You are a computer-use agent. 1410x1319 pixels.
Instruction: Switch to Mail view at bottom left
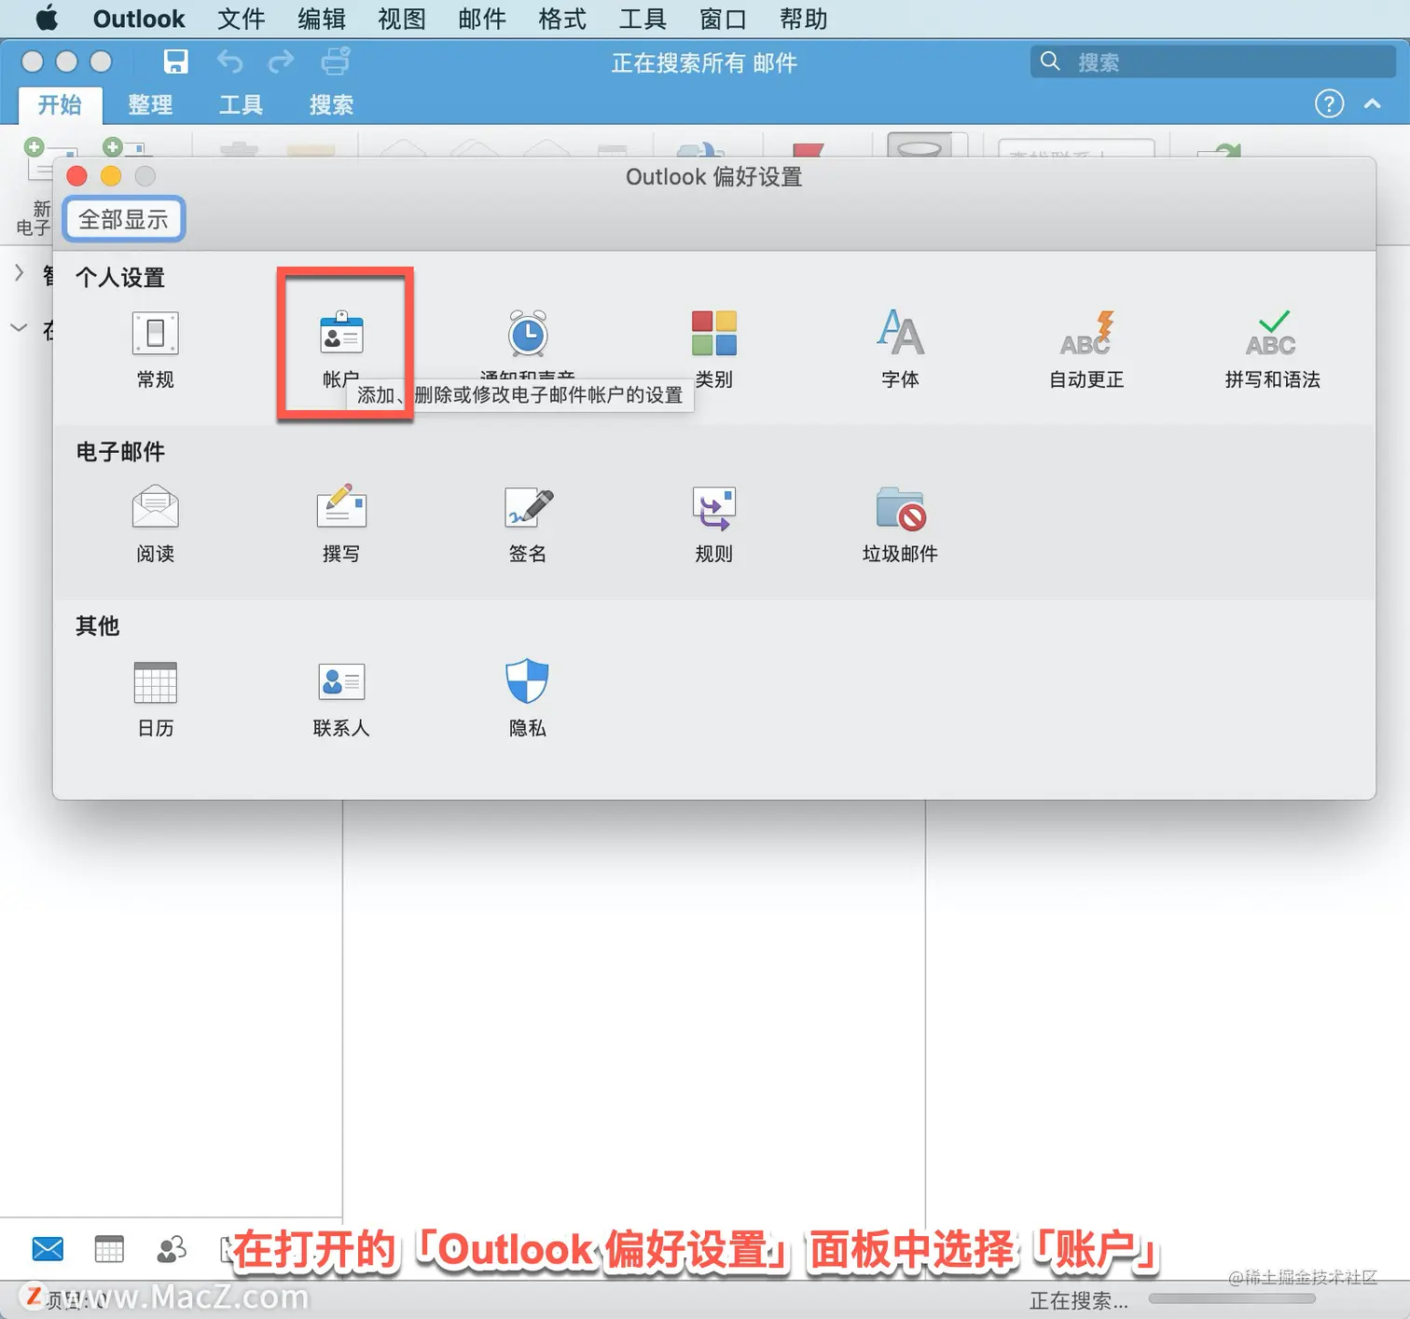point(48,1249)
